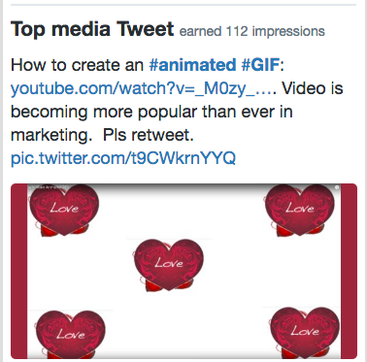Click the top-right Love heart graphic
367x362 pixels.
(299, 210)
